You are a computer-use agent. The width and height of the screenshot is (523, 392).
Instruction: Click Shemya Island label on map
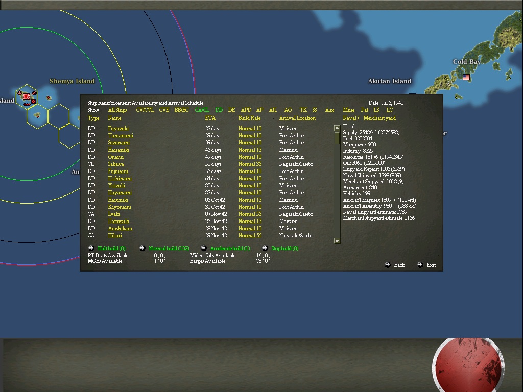pos(72,81)
